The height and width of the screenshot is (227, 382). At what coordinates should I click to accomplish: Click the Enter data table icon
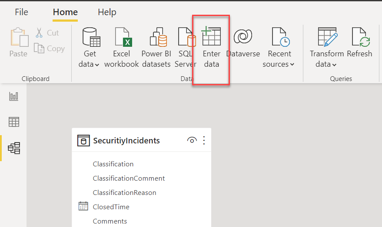point(211,36)
